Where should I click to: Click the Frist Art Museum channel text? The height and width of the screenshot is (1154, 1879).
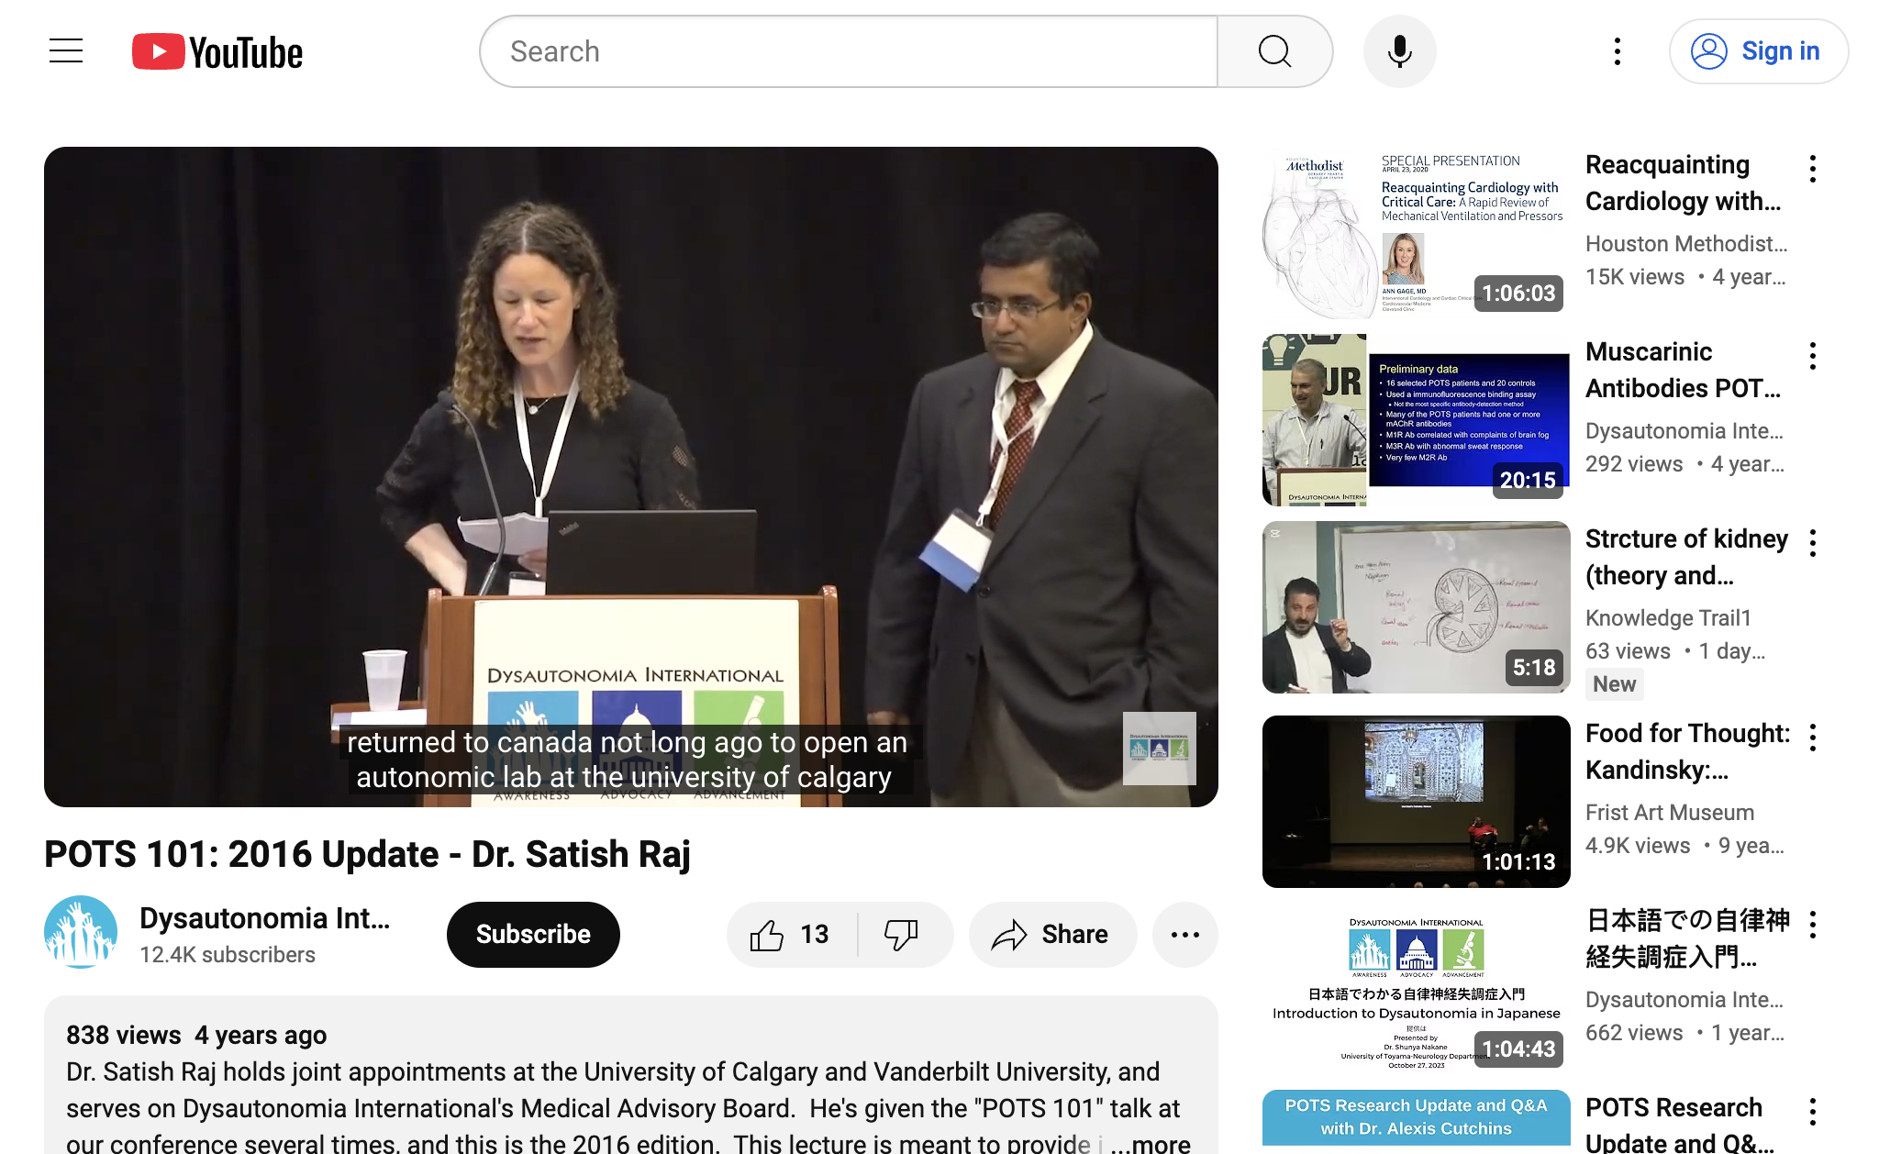[x=1670, y=813]
